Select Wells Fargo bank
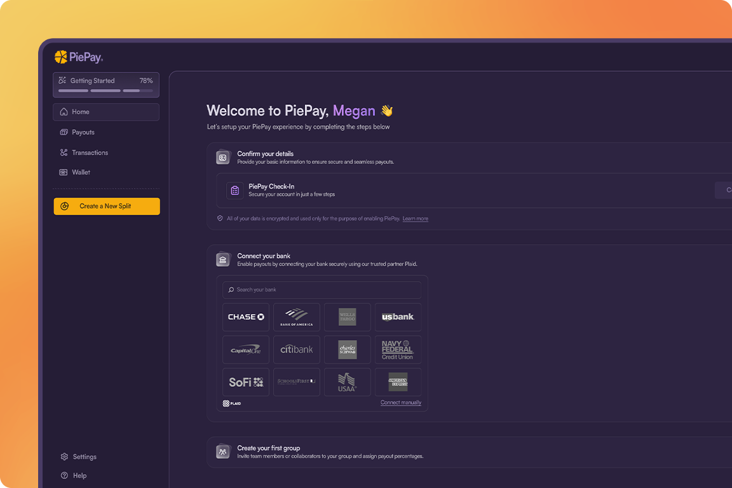Viewport: 732px width, 488px height. pyautogui.click(x=348, y=317)
